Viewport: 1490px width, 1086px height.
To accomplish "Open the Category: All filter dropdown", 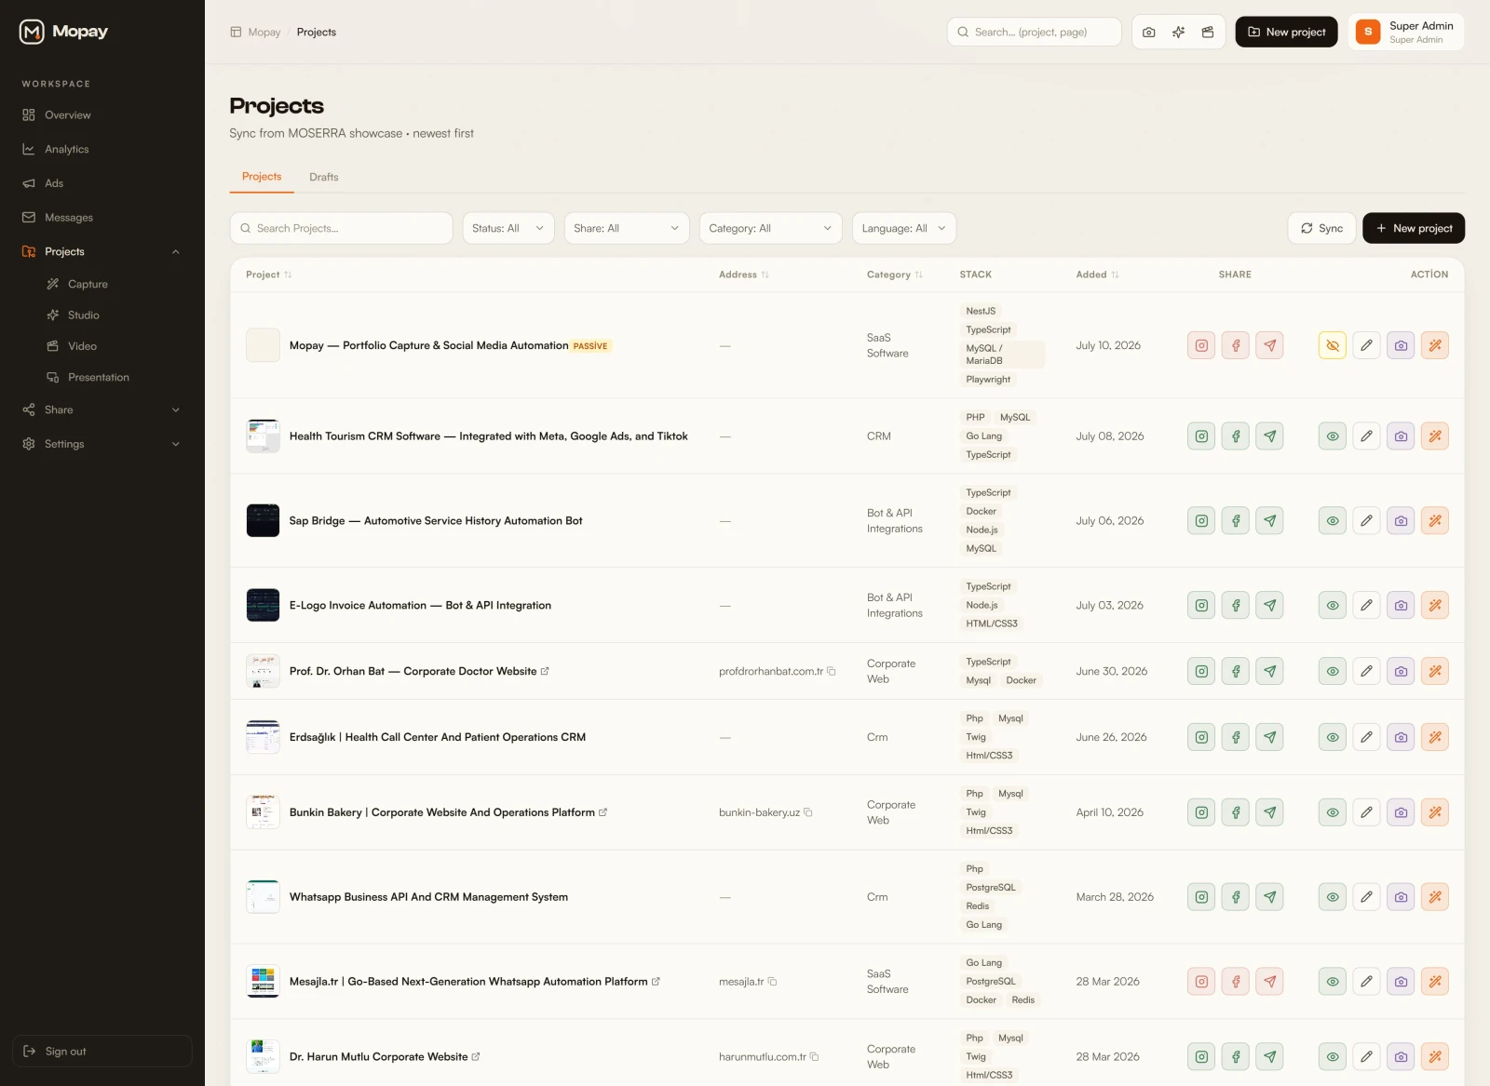I will [x=770, y=228].
